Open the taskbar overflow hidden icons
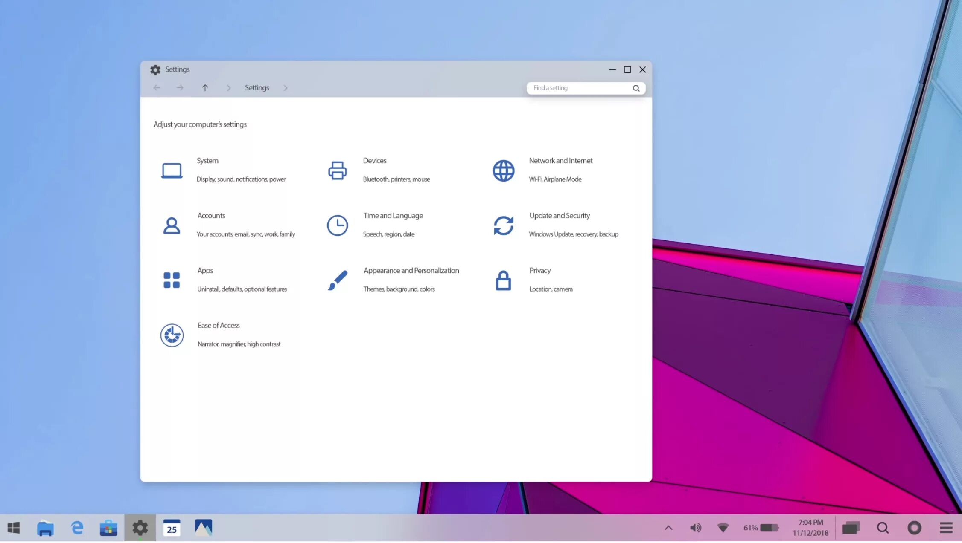 668,528
